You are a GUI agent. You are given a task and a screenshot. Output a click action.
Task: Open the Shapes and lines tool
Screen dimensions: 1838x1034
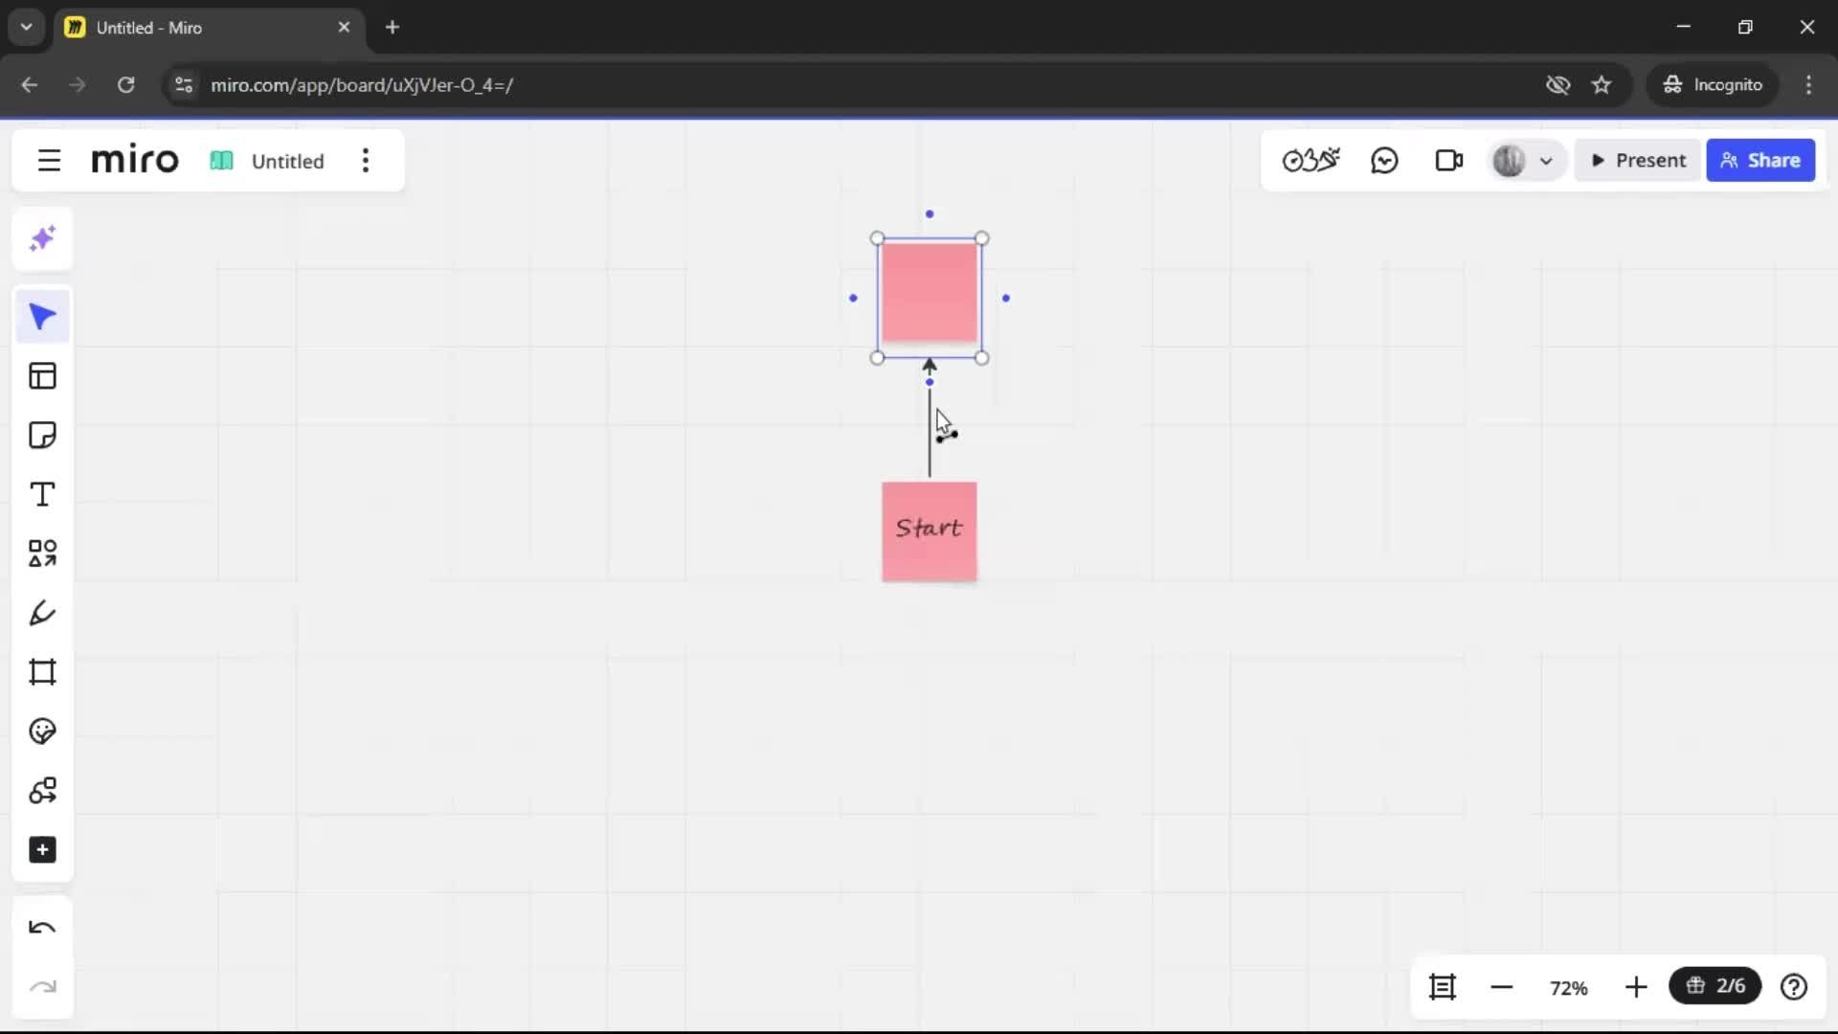42,553
